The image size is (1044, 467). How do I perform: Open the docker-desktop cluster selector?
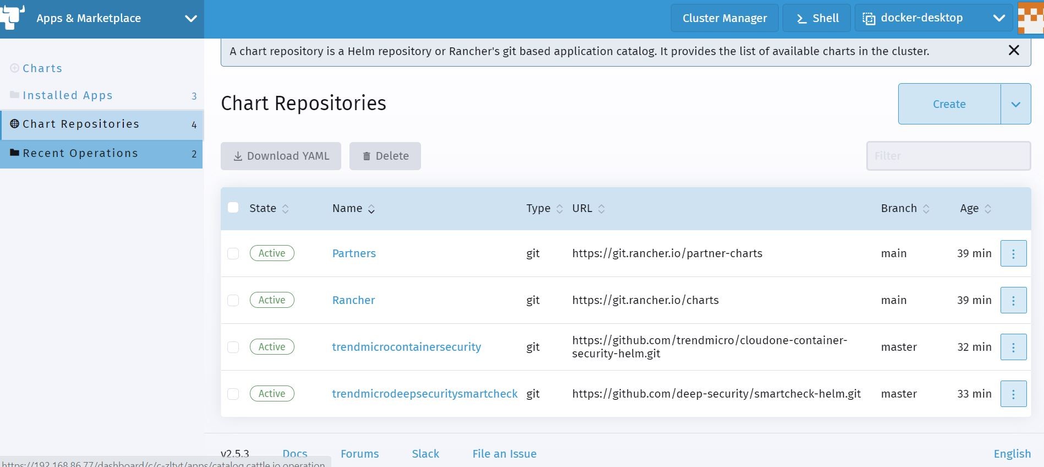click(x=933, y=18)
